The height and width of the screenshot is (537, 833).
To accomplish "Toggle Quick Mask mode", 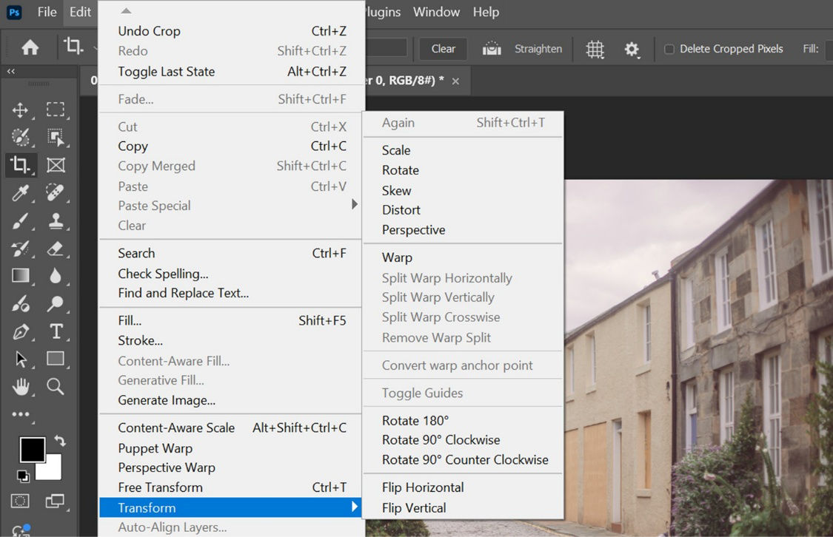I will [21, 501].
